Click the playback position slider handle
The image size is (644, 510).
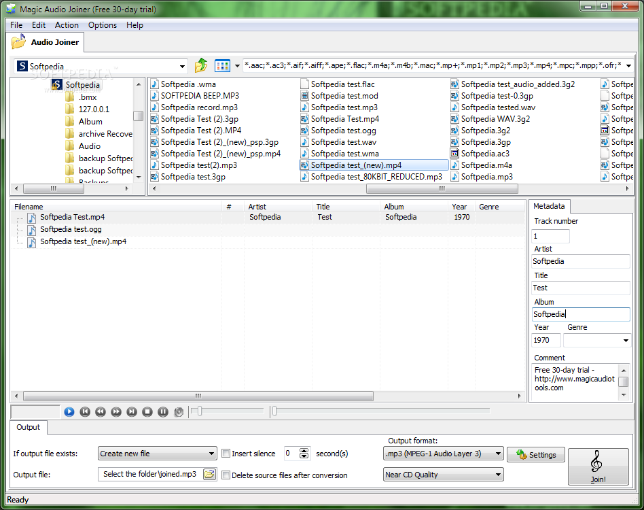[x=274, y=411]
